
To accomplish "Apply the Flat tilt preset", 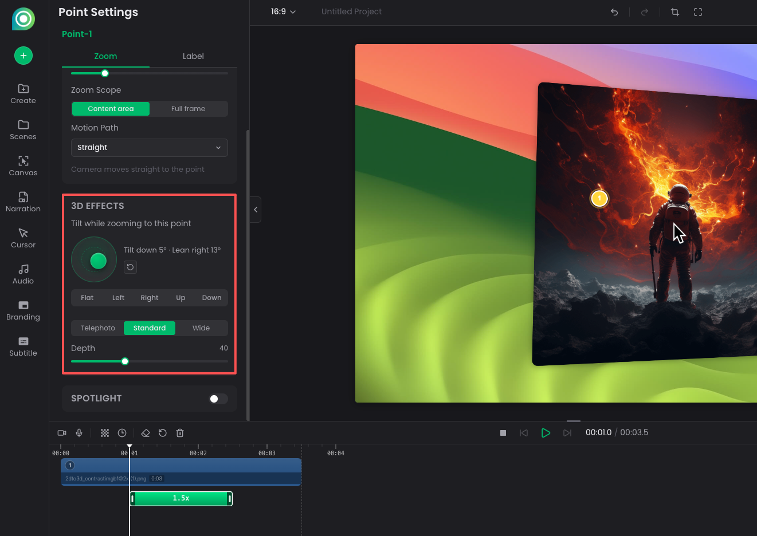I will point(87,298).
